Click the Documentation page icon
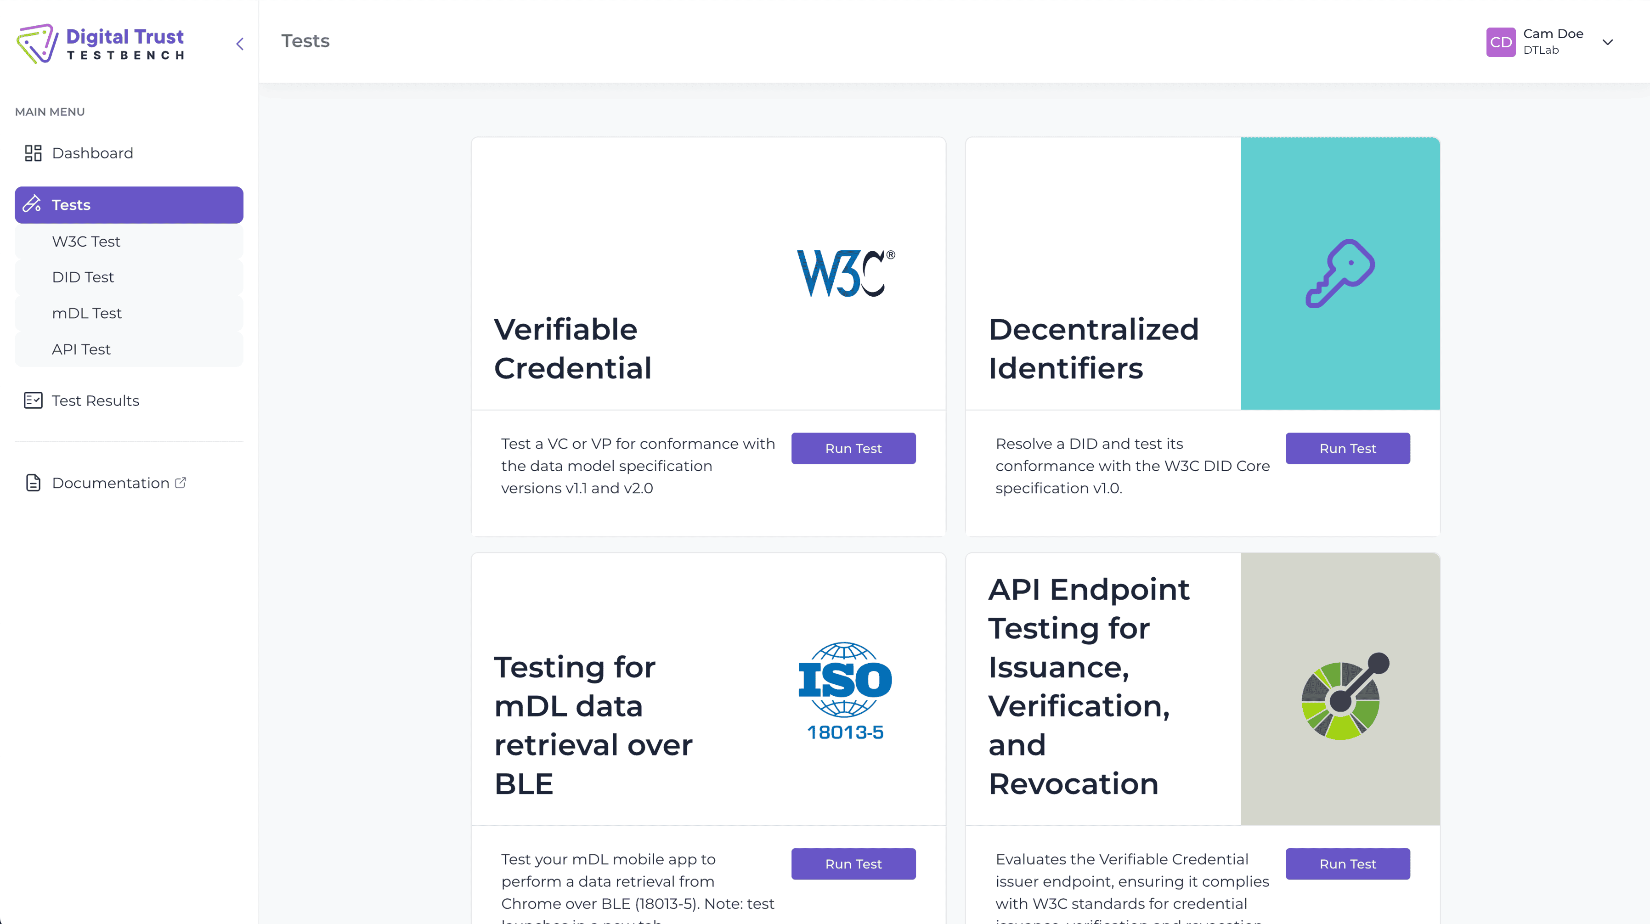The image size is (1650, 924). click(34, 483)
